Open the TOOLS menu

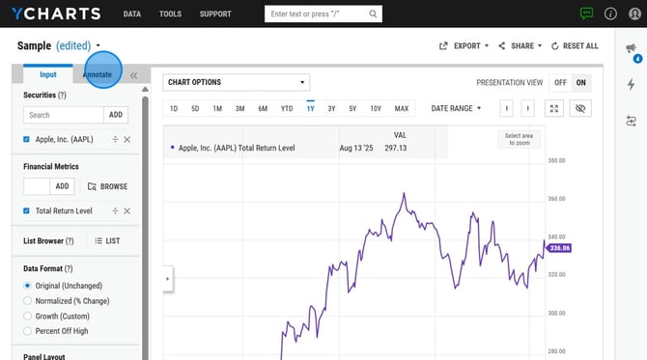[x=170, y=14]
